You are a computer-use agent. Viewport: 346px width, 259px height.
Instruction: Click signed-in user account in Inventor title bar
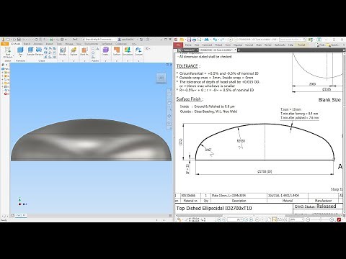click(125, 39)
